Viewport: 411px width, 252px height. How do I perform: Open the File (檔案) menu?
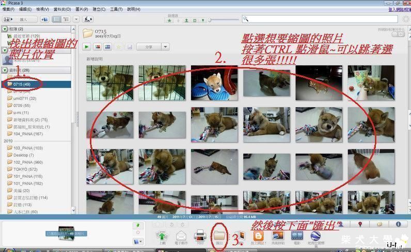pyautogui.click(x=8, y=9)
